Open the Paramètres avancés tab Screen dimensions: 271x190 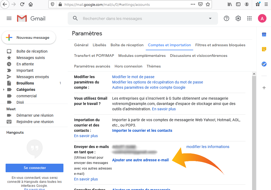tap(92, 66)
